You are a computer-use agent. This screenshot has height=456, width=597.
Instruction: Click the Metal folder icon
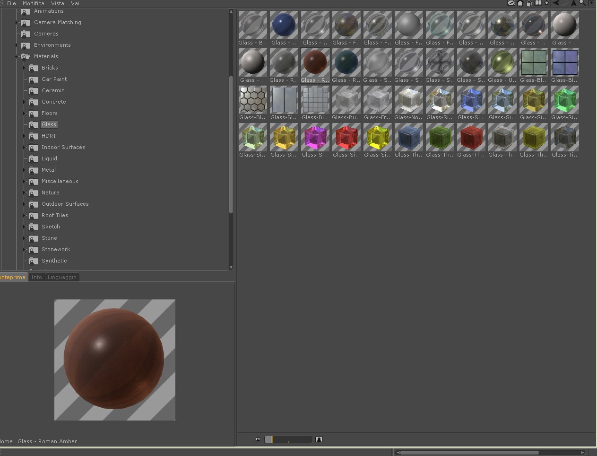coord(33,170)
